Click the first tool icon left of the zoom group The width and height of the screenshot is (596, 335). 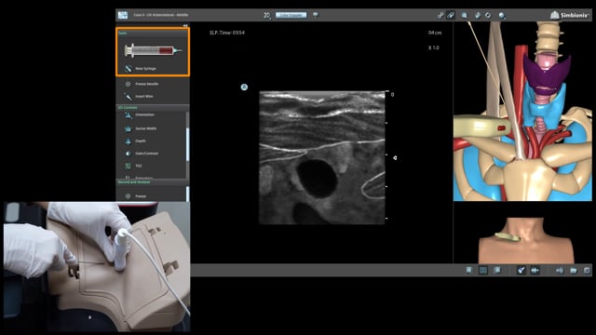pos(440,15)
